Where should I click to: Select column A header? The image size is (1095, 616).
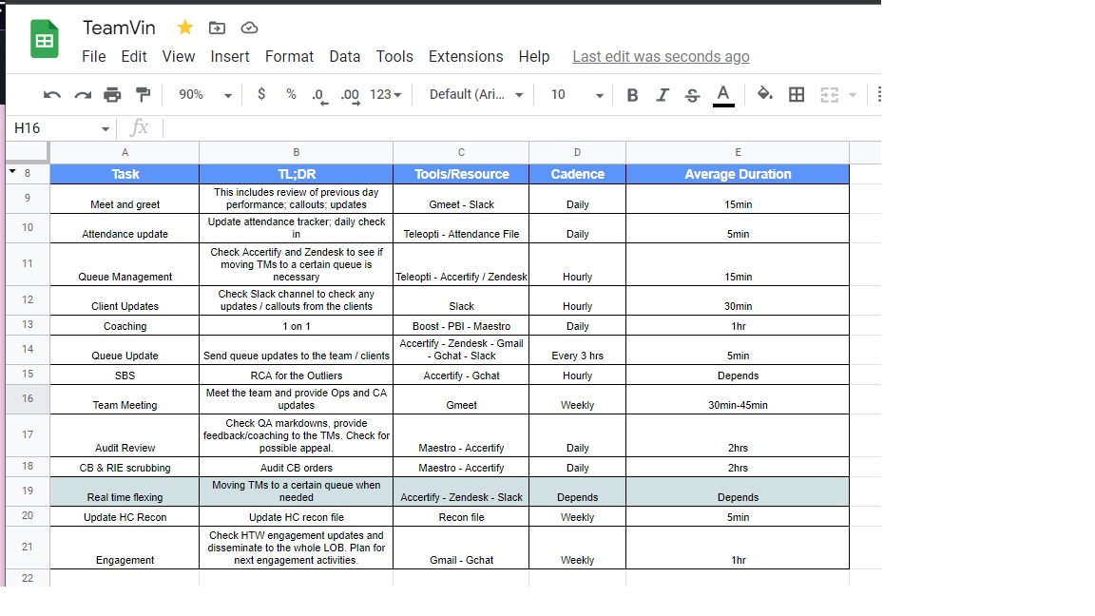(x=125, y=152)
